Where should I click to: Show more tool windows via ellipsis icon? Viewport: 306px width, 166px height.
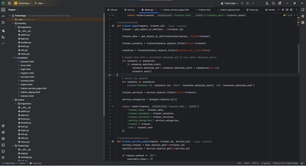[x=3, y=43]
